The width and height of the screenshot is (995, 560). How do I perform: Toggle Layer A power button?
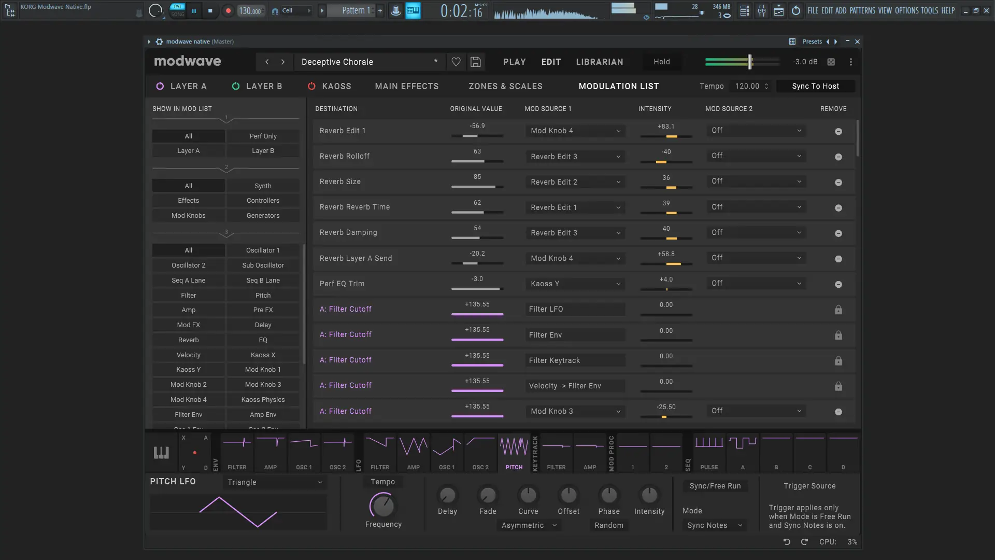[x=160, y=87]
